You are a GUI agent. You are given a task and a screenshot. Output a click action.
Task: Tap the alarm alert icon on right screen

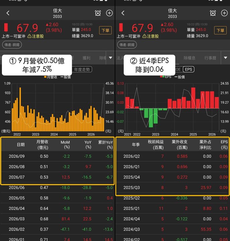tap(213, 13)
